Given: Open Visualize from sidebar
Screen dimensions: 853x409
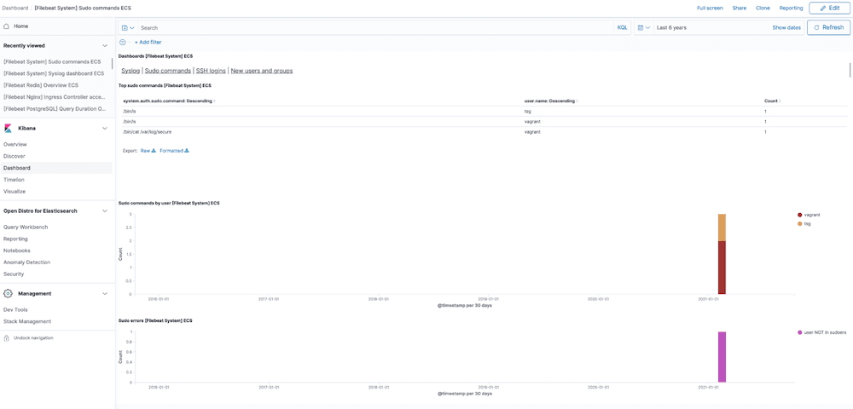Looking at the screenshot, I should 15,191.
